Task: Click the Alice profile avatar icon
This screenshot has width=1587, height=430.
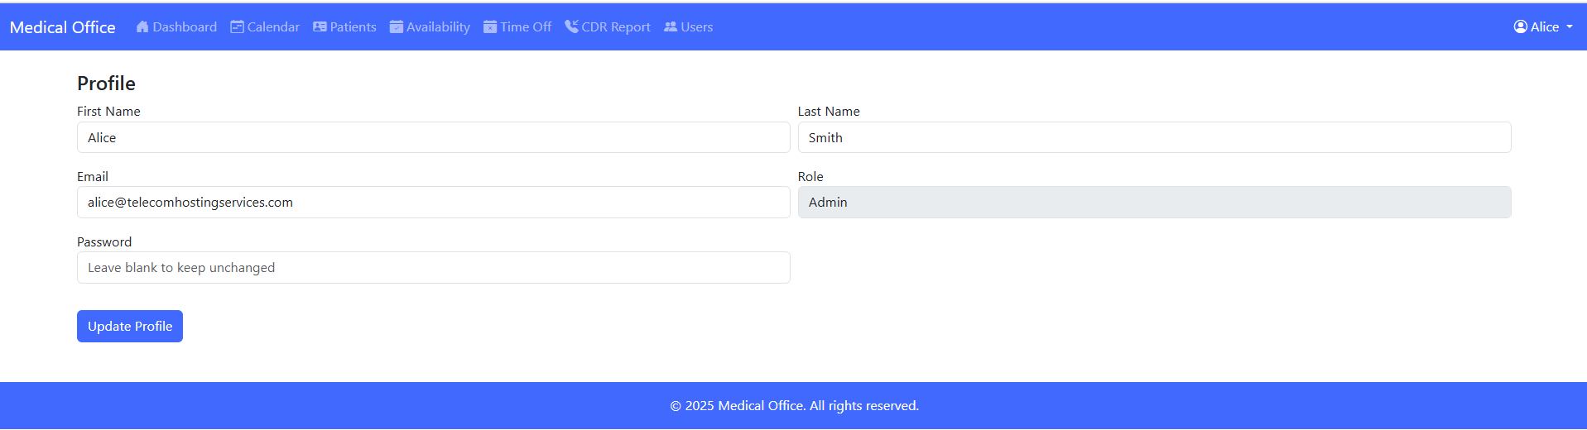Action: (x=1521, y=26)
